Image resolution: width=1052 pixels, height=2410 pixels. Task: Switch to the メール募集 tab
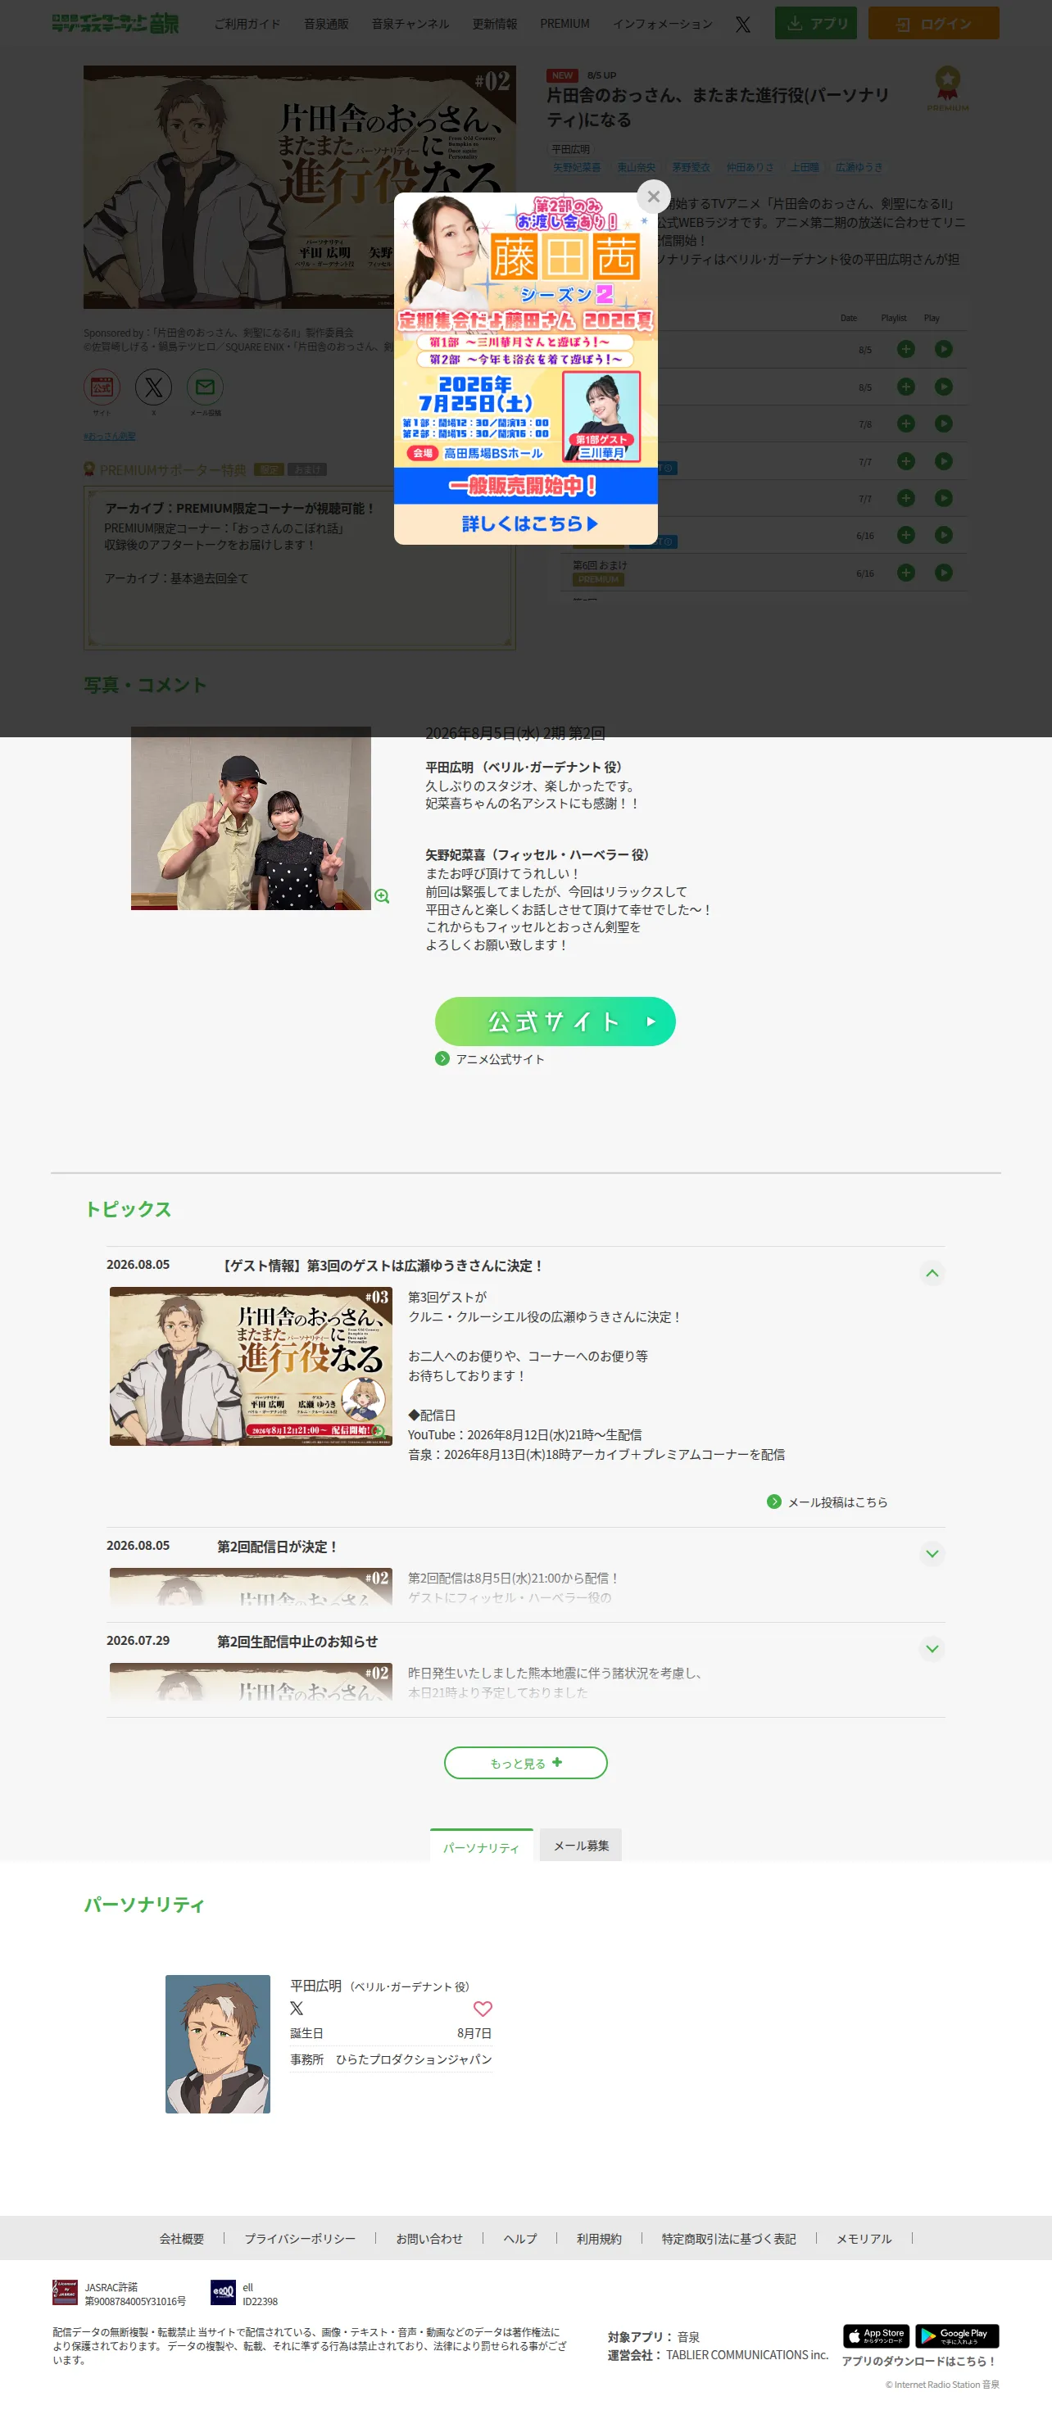coord(580,1845)
